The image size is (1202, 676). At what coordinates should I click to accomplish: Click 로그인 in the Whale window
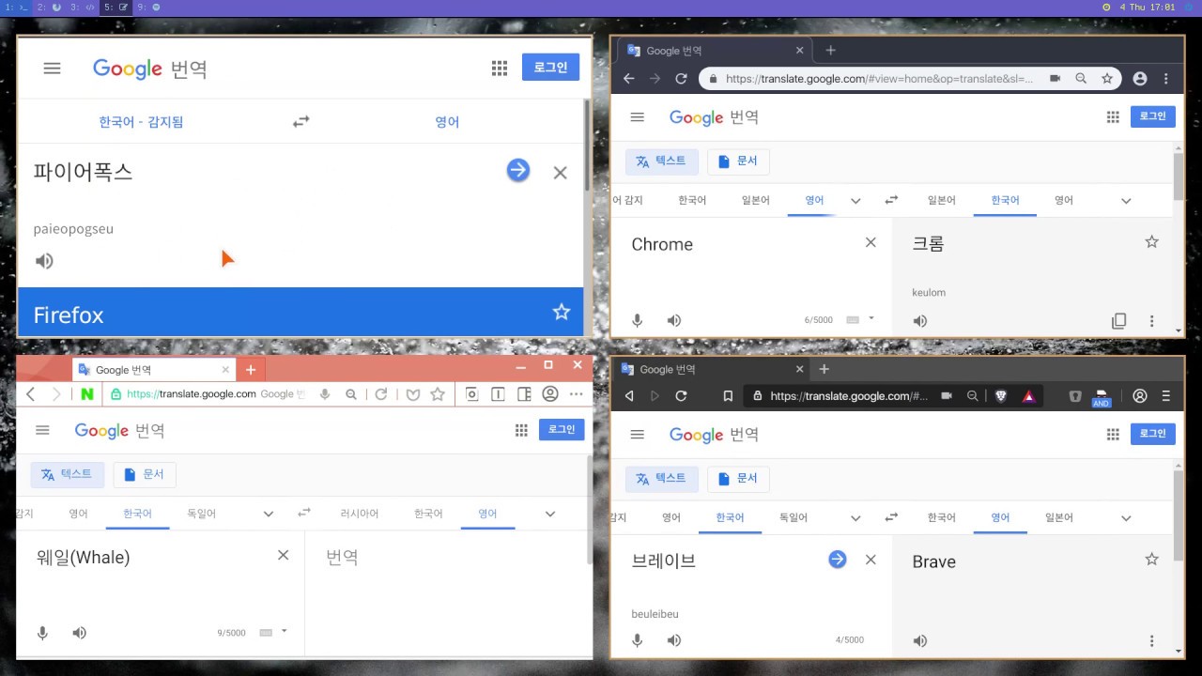click(x=562, y=429)
